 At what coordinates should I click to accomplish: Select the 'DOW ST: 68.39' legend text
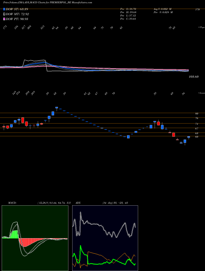[17, 9]
